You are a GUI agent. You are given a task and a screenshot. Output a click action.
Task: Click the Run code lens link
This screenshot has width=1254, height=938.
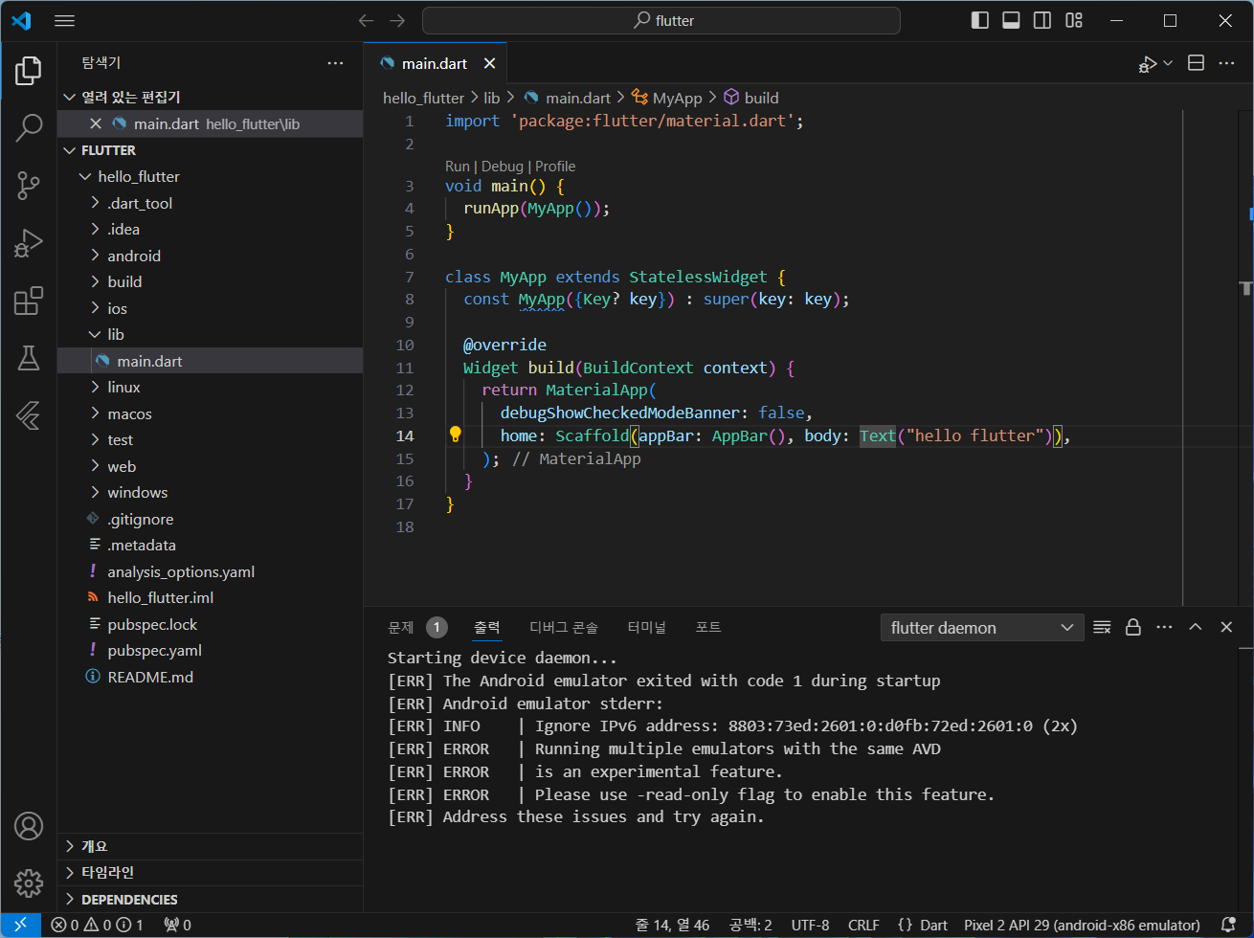[458, 167]
